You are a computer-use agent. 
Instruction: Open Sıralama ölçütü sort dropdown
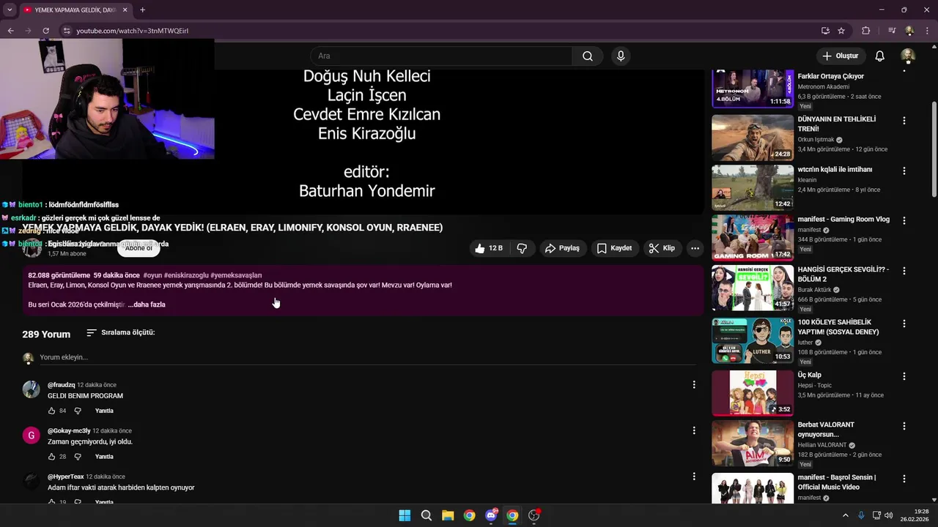(121, 332)
